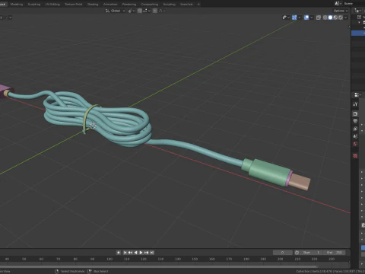Open the Compositing workspace tab
This screenshot has height=274, width=365.
[150, 4]
